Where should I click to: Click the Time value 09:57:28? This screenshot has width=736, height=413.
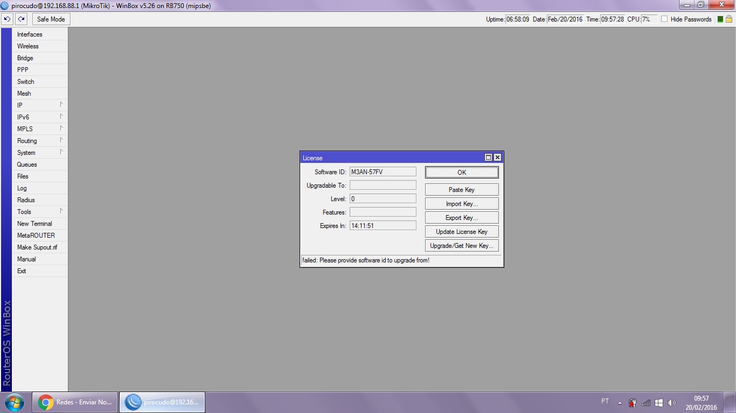(613, 19)
